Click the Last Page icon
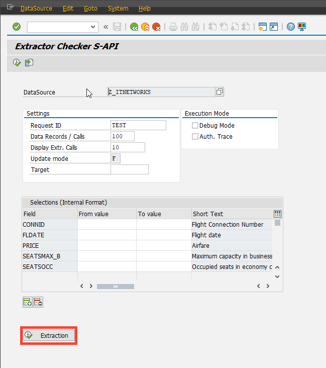Image resolution: width=326 pixels, height=368 pixels. pyautogui.click(x=246, y=27)
